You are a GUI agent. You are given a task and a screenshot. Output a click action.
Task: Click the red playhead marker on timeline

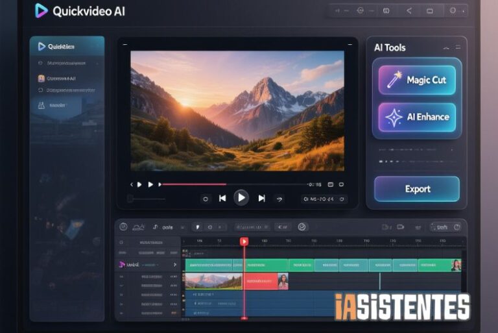pyautogui.click(x=244, y=241)
